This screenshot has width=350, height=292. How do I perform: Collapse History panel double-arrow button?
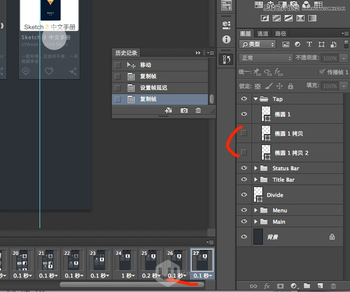pos(198,52)
